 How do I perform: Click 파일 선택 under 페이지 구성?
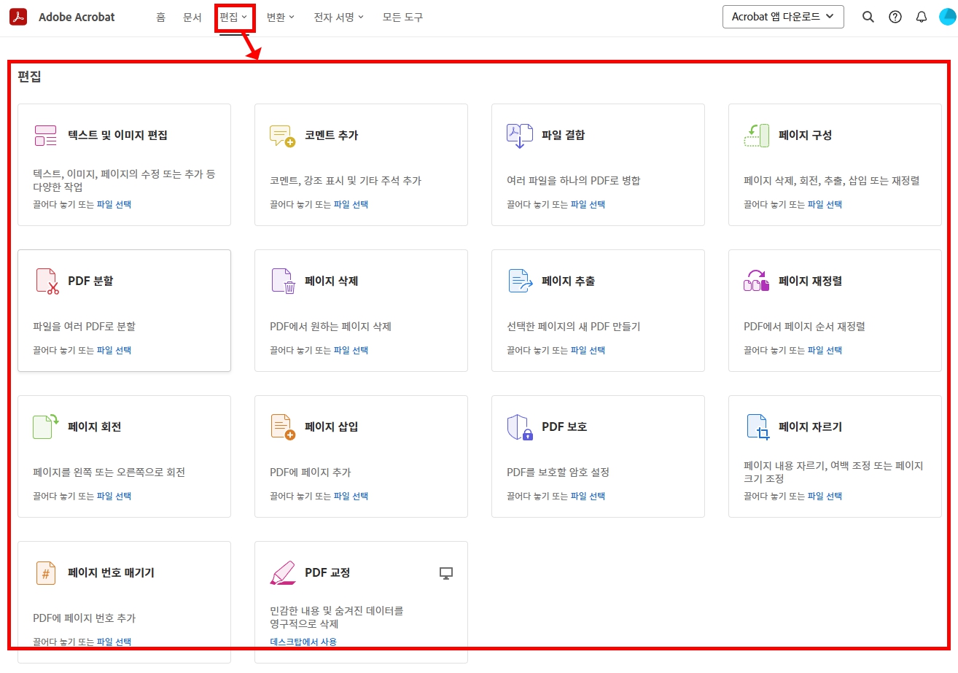(x=825, y=204)
